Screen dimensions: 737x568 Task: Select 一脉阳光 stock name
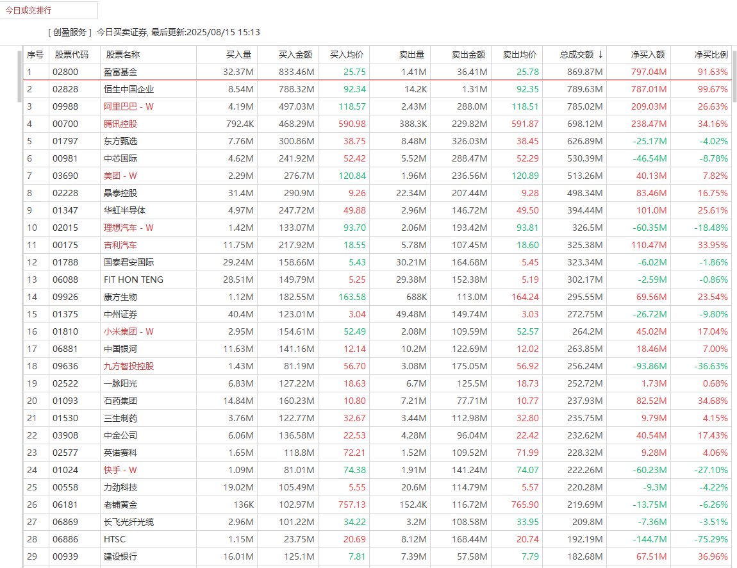coord(120,383)
